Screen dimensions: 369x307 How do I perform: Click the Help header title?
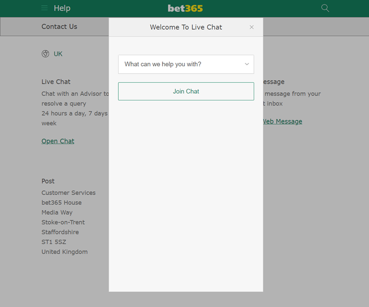(62, 8)
